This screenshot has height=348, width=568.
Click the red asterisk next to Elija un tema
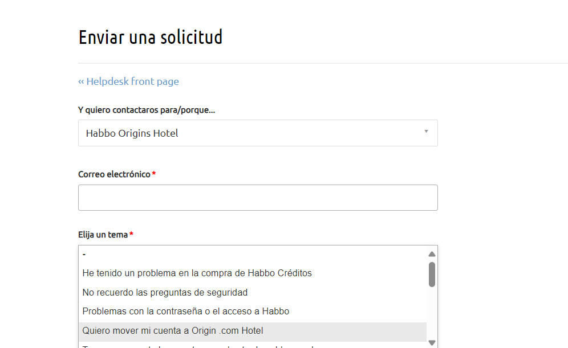(x=131, y=234)
